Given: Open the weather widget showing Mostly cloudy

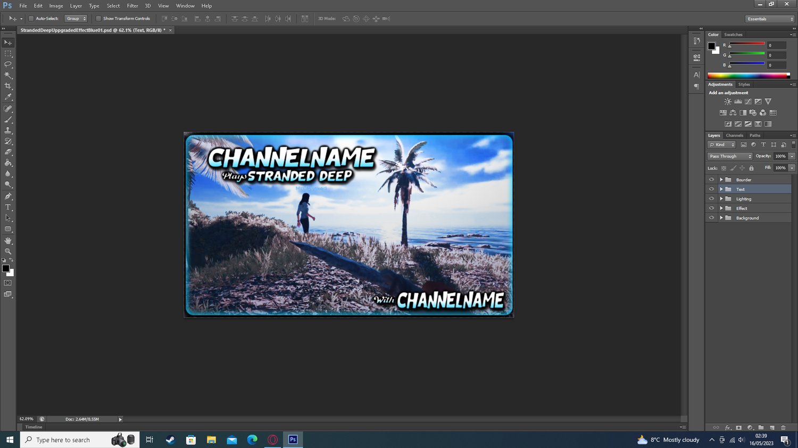Looking at the screenshot, I should pyautogui.click(x=668, y=439).
